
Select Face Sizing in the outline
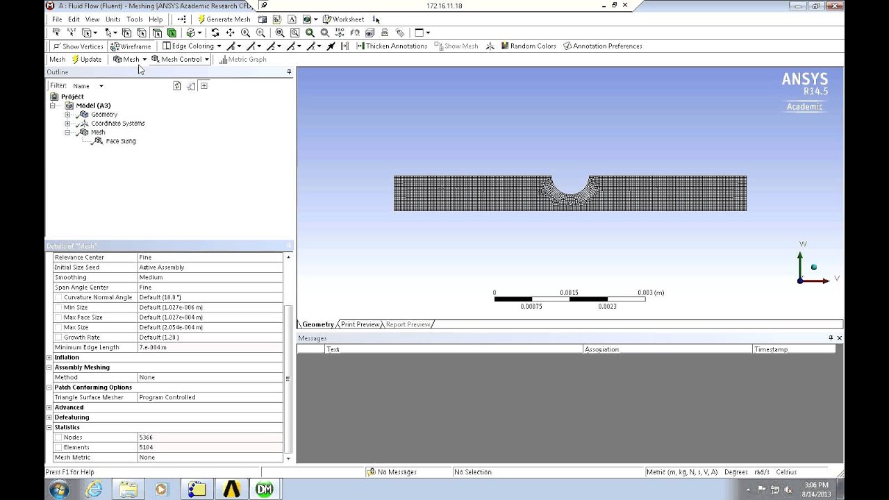point(121,141)
